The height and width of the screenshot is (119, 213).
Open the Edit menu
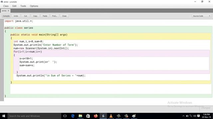14,6
